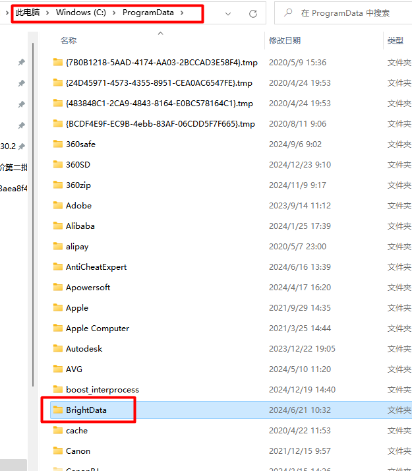Image resolution: width=412 pixels, height=471 pixels.
Task: Select the 360safe folder name
Action: click(x=80, y=144)
